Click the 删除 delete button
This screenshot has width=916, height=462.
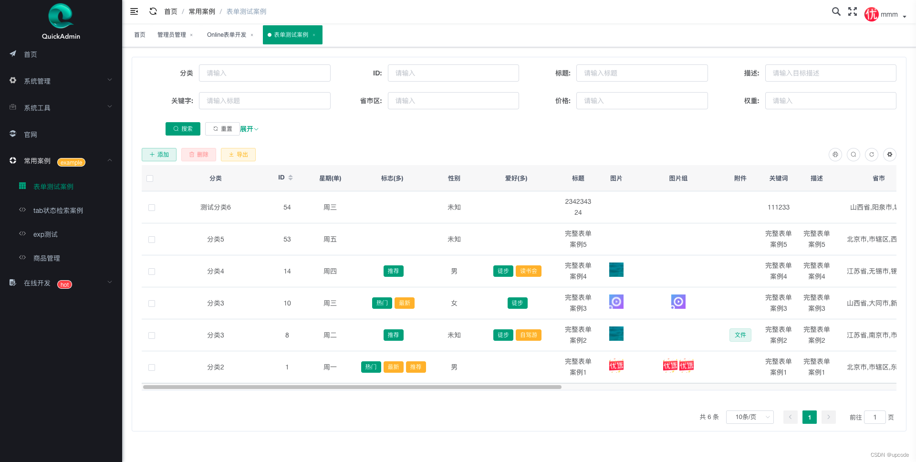click(x=198, y=155)
